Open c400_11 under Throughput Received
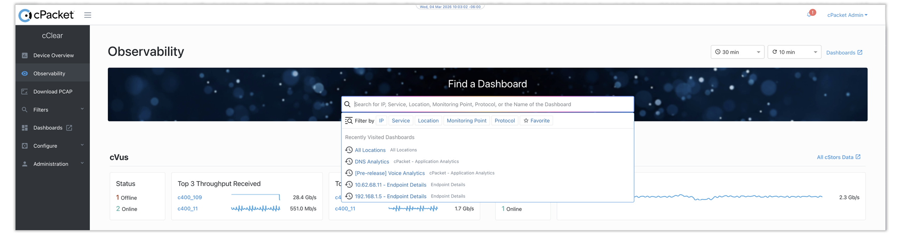 [187, 209]
